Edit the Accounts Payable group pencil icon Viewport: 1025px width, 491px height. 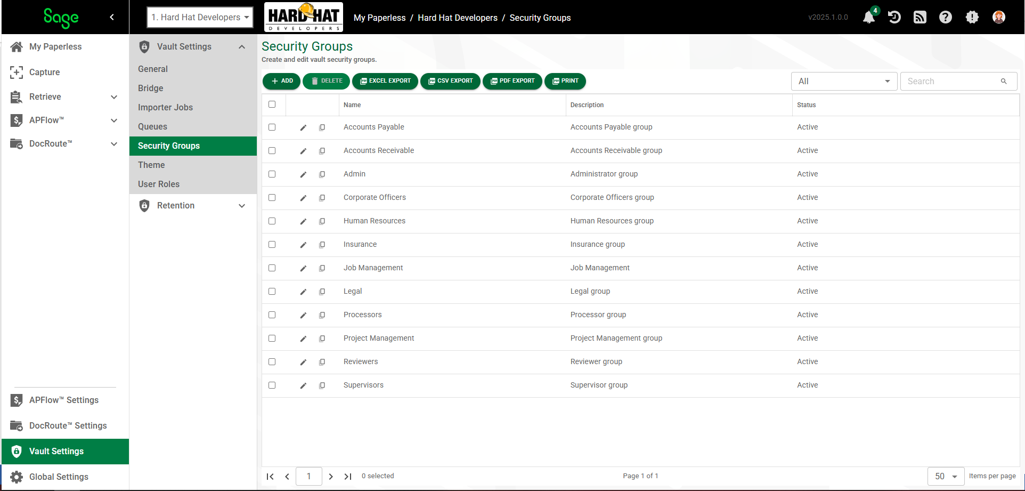tap(303, 127)
